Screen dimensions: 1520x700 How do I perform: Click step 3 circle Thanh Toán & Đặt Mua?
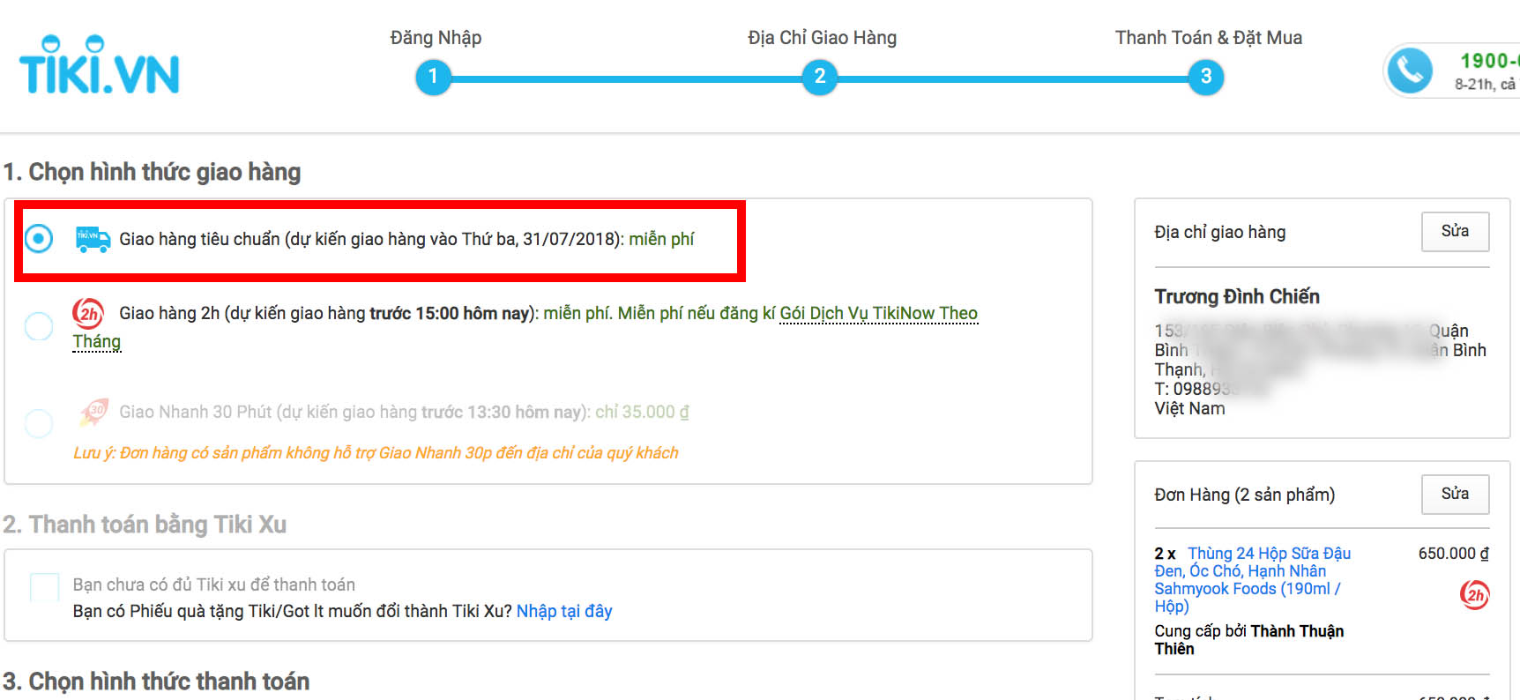pos(1206,77)
